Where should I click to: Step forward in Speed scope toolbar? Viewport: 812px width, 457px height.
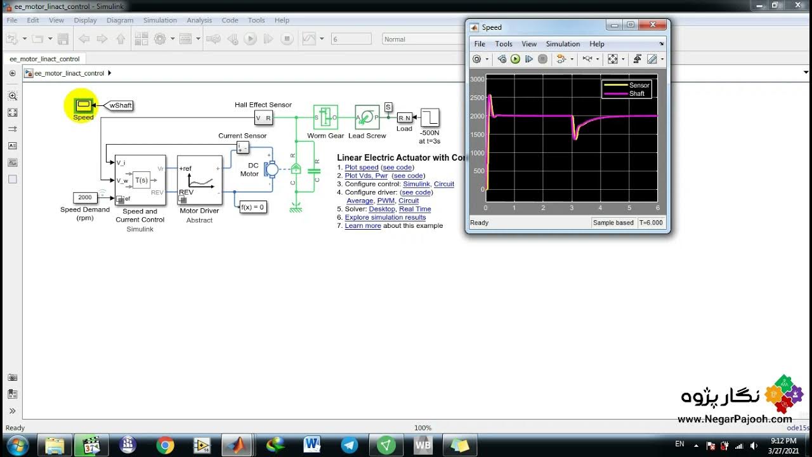[x=529, y=59]
